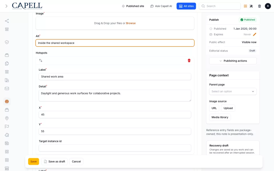Open the flag sidebar icon
The image size is (274, 171).
(7, 127)
